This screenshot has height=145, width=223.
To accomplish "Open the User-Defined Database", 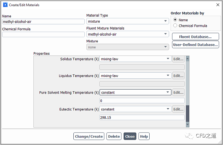I will [195, 45].
